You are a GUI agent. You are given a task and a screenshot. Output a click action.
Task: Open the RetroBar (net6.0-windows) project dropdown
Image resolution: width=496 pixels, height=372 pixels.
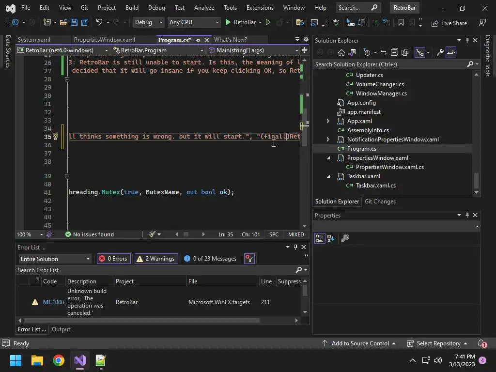click(63, 50)
